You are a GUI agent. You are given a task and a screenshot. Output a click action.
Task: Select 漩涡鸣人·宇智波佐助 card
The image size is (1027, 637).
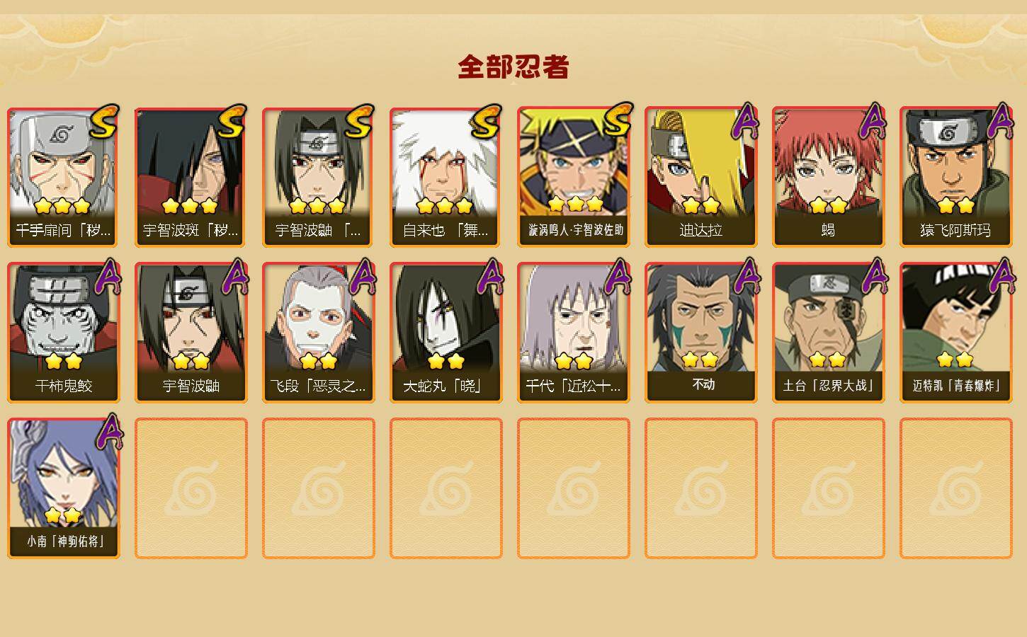pos(573,177)
